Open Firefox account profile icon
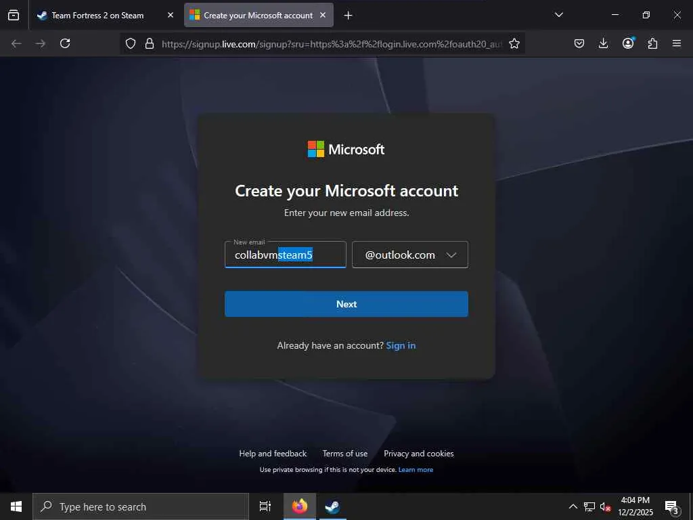The image size is (693, 520). [x=628, y=43]
